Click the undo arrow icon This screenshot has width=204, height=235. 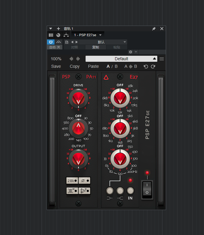click(x=146, y=66)
